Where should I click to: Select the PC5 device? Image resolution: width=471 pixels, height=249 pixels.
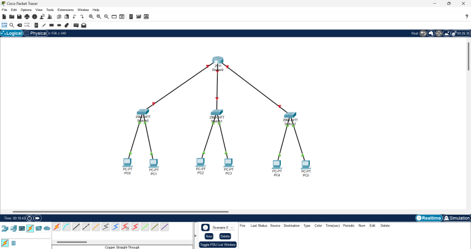click(306, 165)
